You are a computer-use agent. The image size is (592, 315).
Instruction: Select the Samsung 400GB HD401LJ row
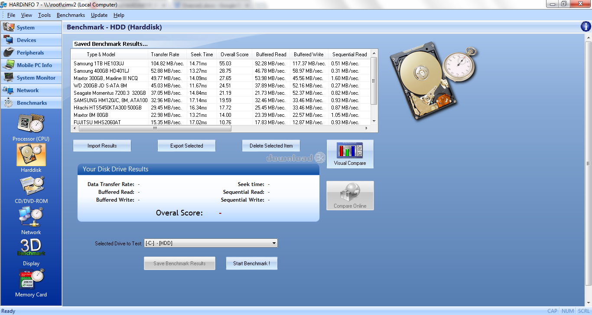[221, 71]
